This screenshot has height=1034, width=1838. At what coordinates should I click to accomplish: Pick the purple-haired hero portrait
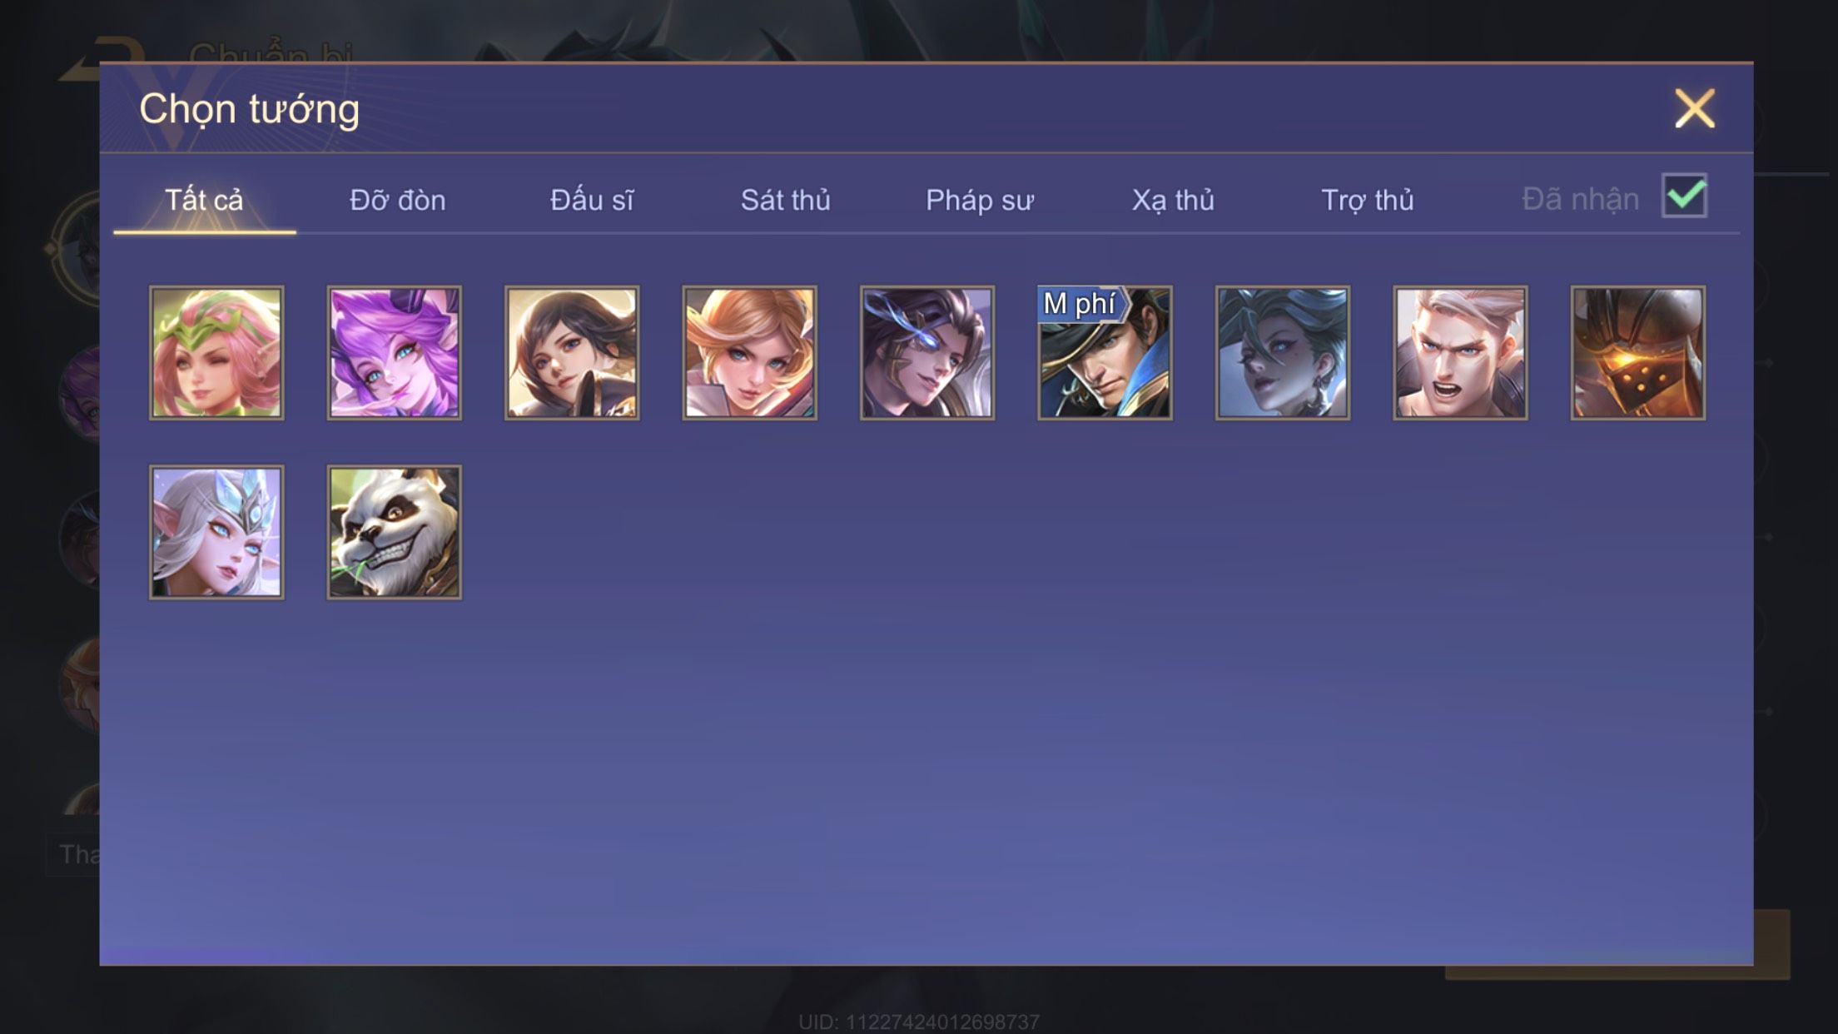[395, 353]
